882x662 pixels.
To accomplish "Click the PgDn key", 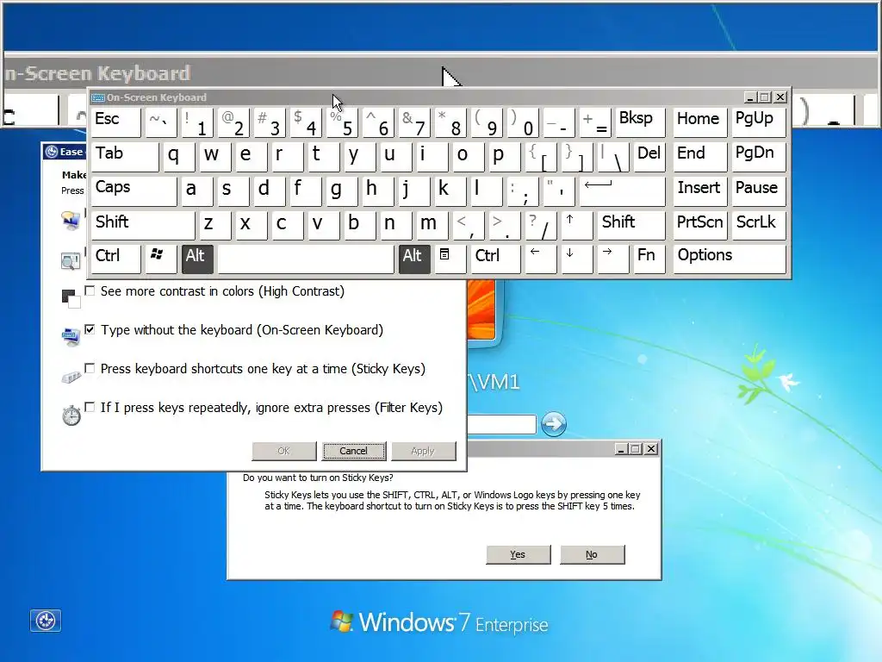I will click(758, 157).
